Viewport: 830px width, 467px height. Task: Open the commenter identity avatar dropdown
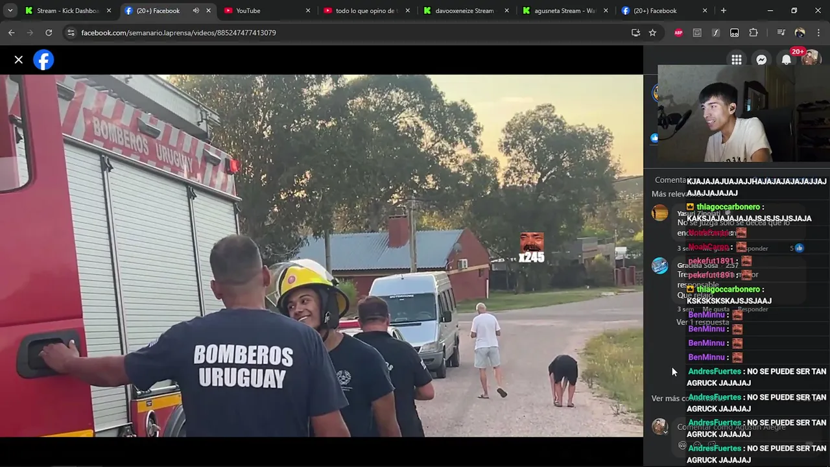(659, 426)
